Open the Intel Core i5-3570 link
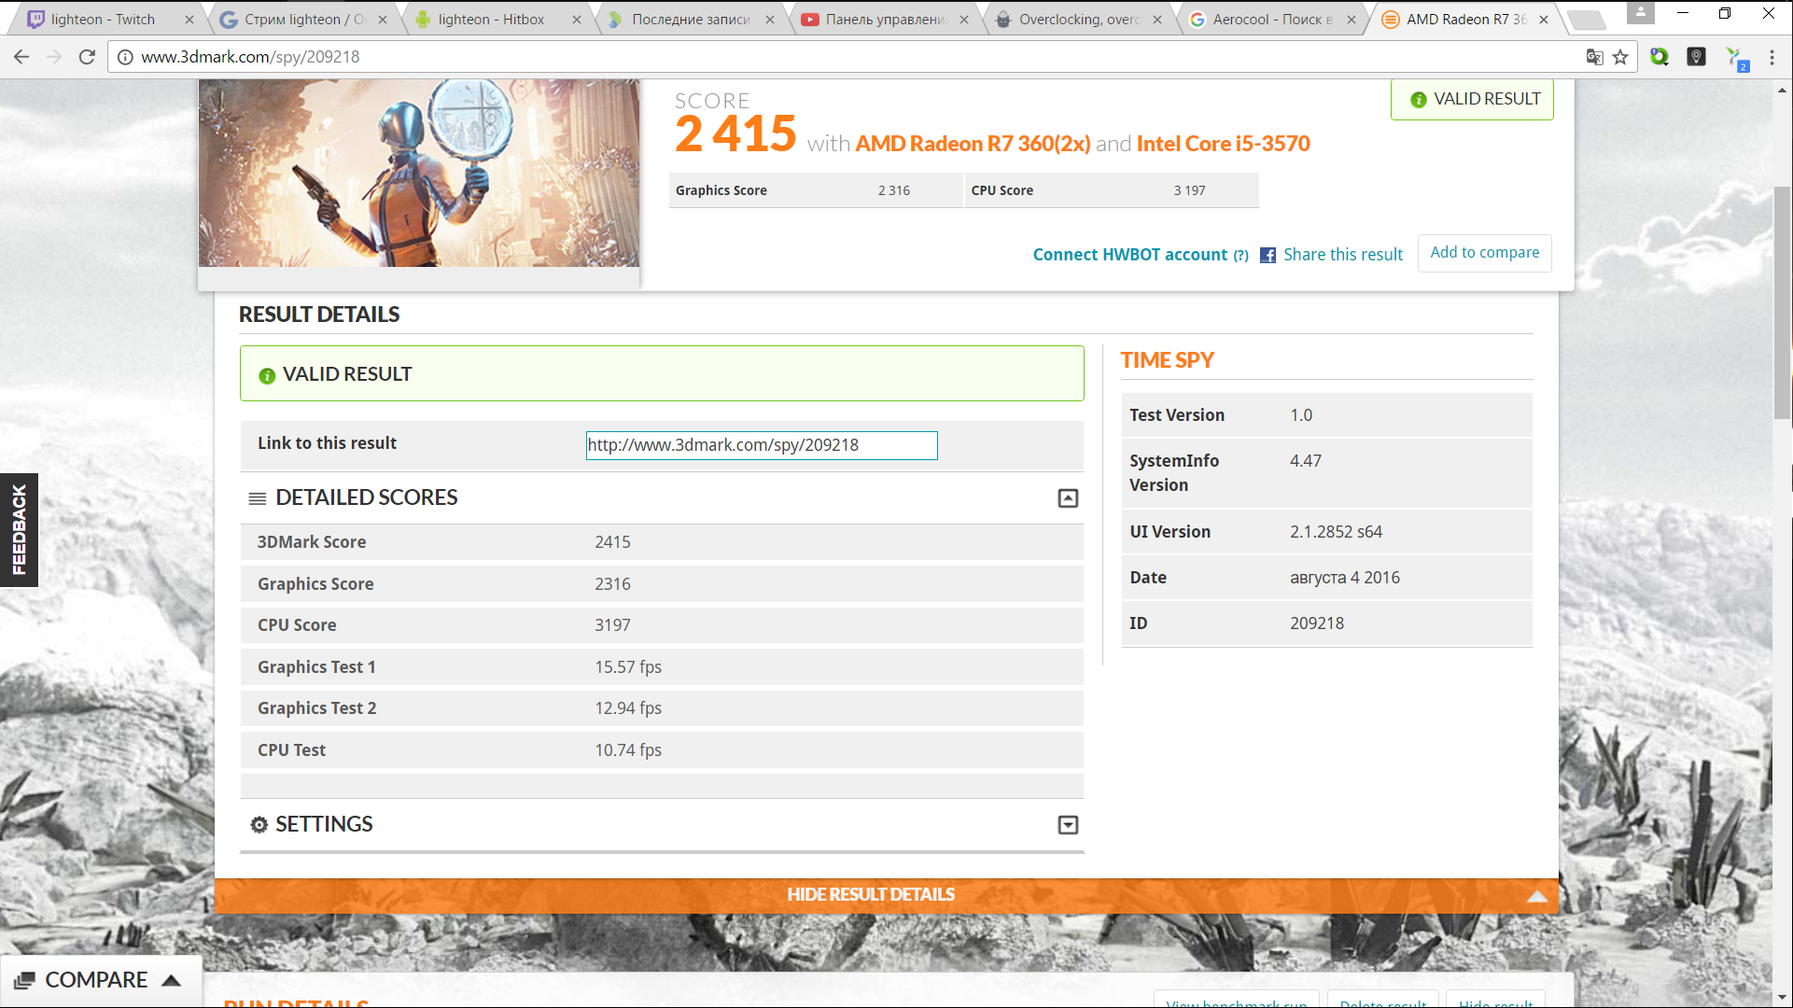The width and height of the screenshot is (1793, 1008). [1223, 144]
